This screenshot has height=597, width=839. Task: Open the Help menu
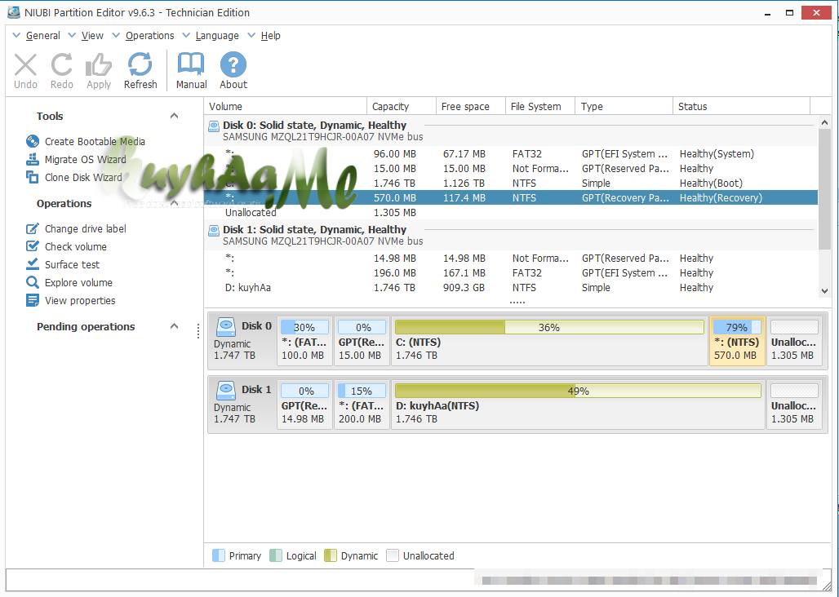click(x=271, y=36)
